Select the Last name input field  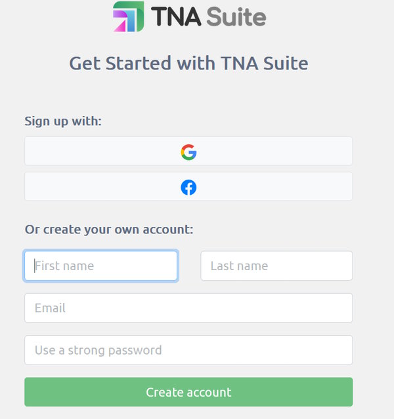pos(276,266)
